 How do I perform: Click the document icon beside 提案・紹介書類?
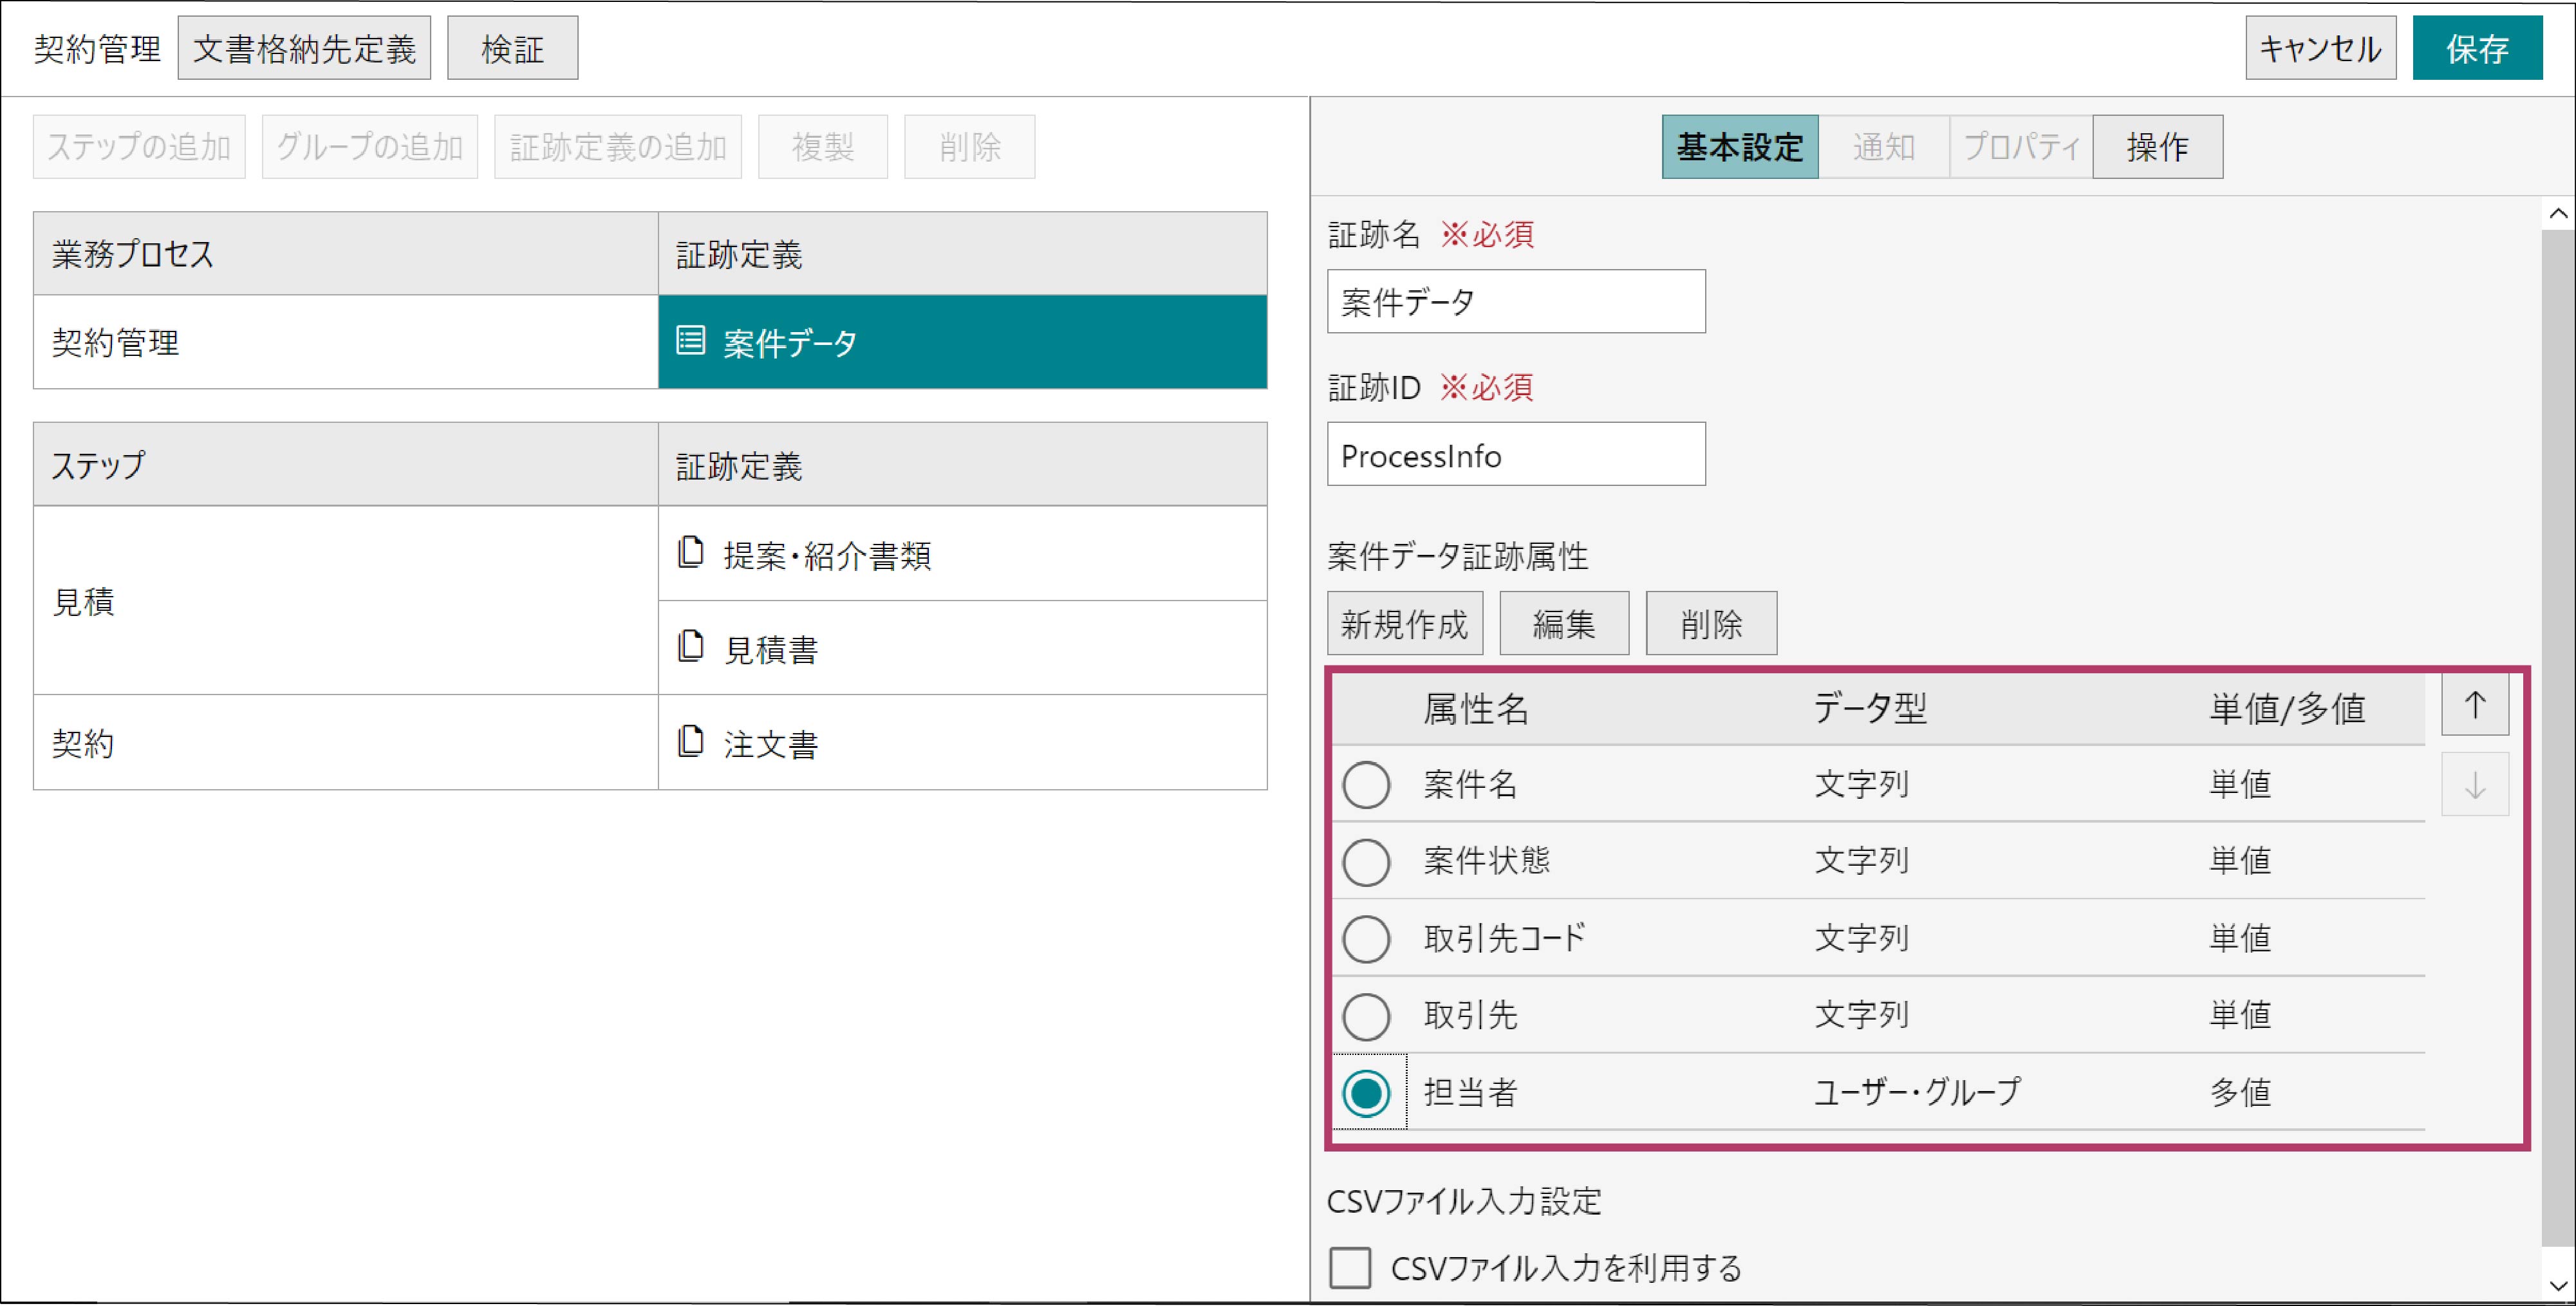pyautogui.click(x=690, y=552)
